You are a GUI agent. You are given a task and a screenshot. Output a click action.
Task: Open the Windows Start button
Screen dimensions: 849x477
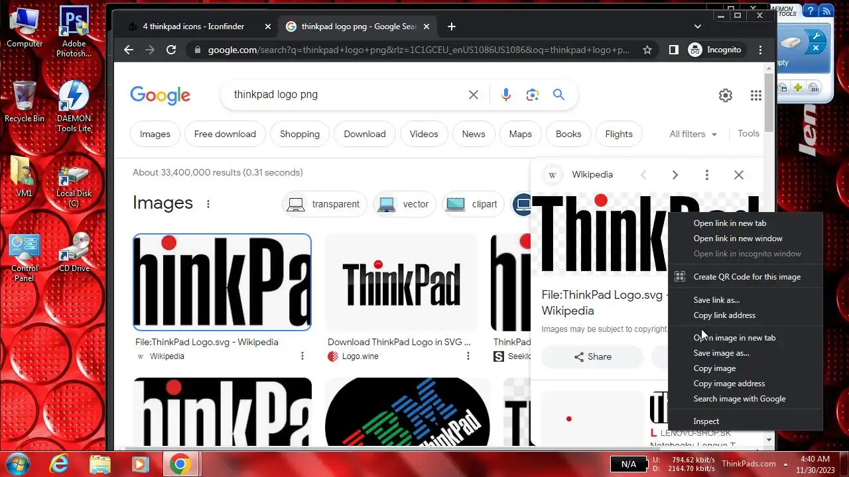(17, 464)
